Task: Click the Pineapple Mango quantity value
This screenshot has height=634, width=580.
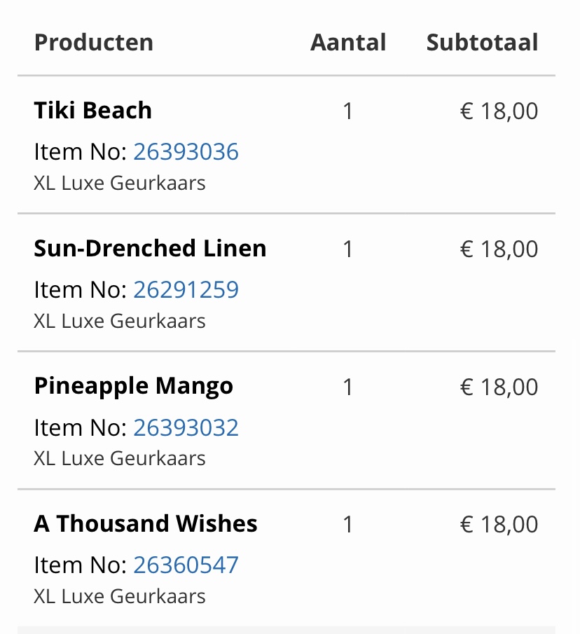Action: [348, 387]
